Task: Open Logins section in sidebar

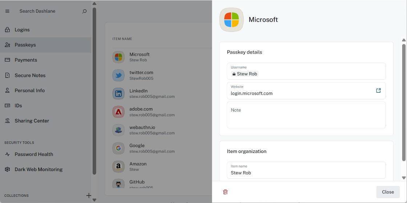Action: [22, 30]
